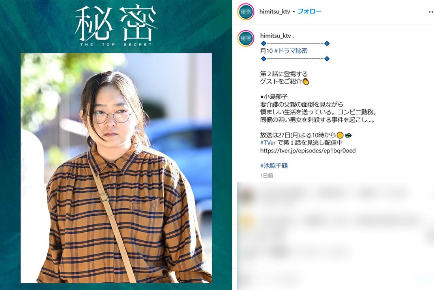Image resolution: width=434 pixels, height=290 pixels.
Task: Open the #池脇千鶴 hashtag
Action: 274,166
